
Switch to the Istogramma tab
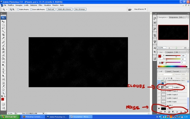174,17
